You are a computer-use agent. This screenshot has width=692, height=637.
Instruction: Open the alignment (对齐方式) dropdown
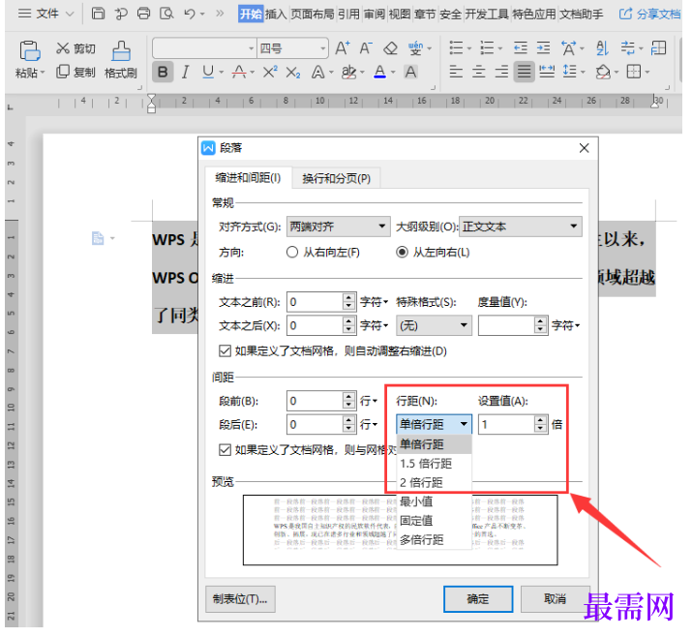tap(338, 227)
